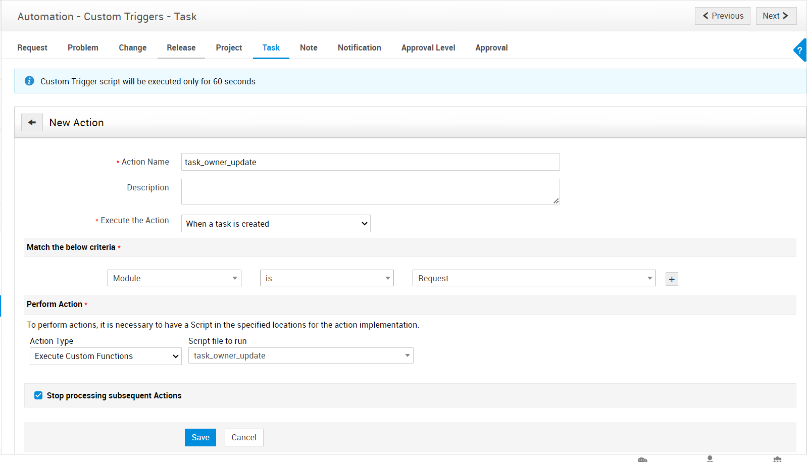807x462 pixels.
Task: Open the blue help question-mark icon
Action: pyautogui.click(x=800, y=50)
